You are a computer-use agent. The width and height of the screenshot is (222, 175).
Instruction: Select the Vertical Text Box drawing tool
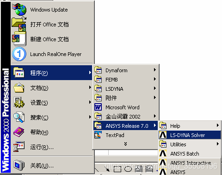pyautogui.click(x=149, y=169)
